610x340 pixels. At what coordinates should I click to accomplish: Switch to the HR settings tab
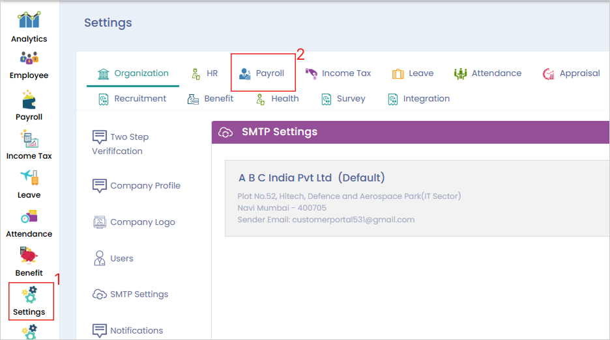(x=205, y=73)
